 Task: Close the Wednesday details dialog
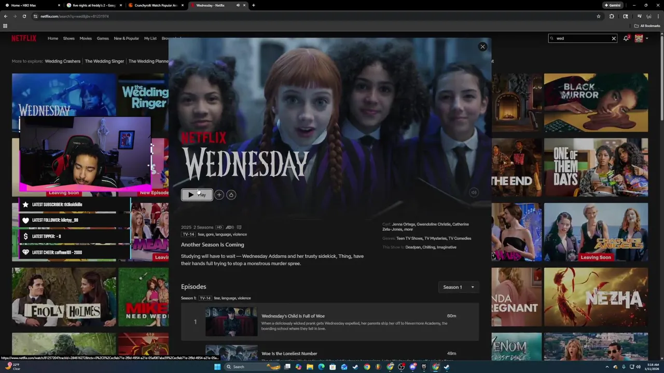point(482,47)
